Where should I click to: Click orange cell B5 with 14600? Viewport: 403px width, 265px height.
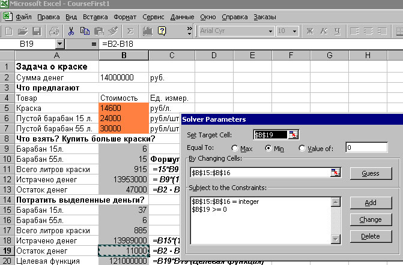[123, 109]
